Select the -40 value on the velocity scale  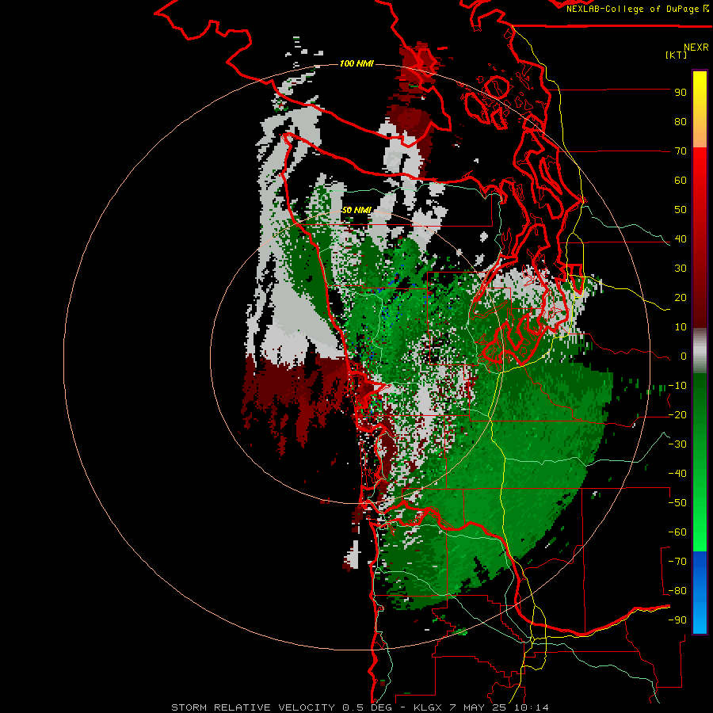point(677,474)
